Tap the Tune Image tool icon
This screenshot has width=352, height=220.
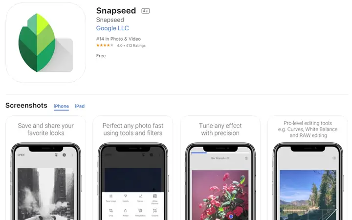tap(111, 196)
